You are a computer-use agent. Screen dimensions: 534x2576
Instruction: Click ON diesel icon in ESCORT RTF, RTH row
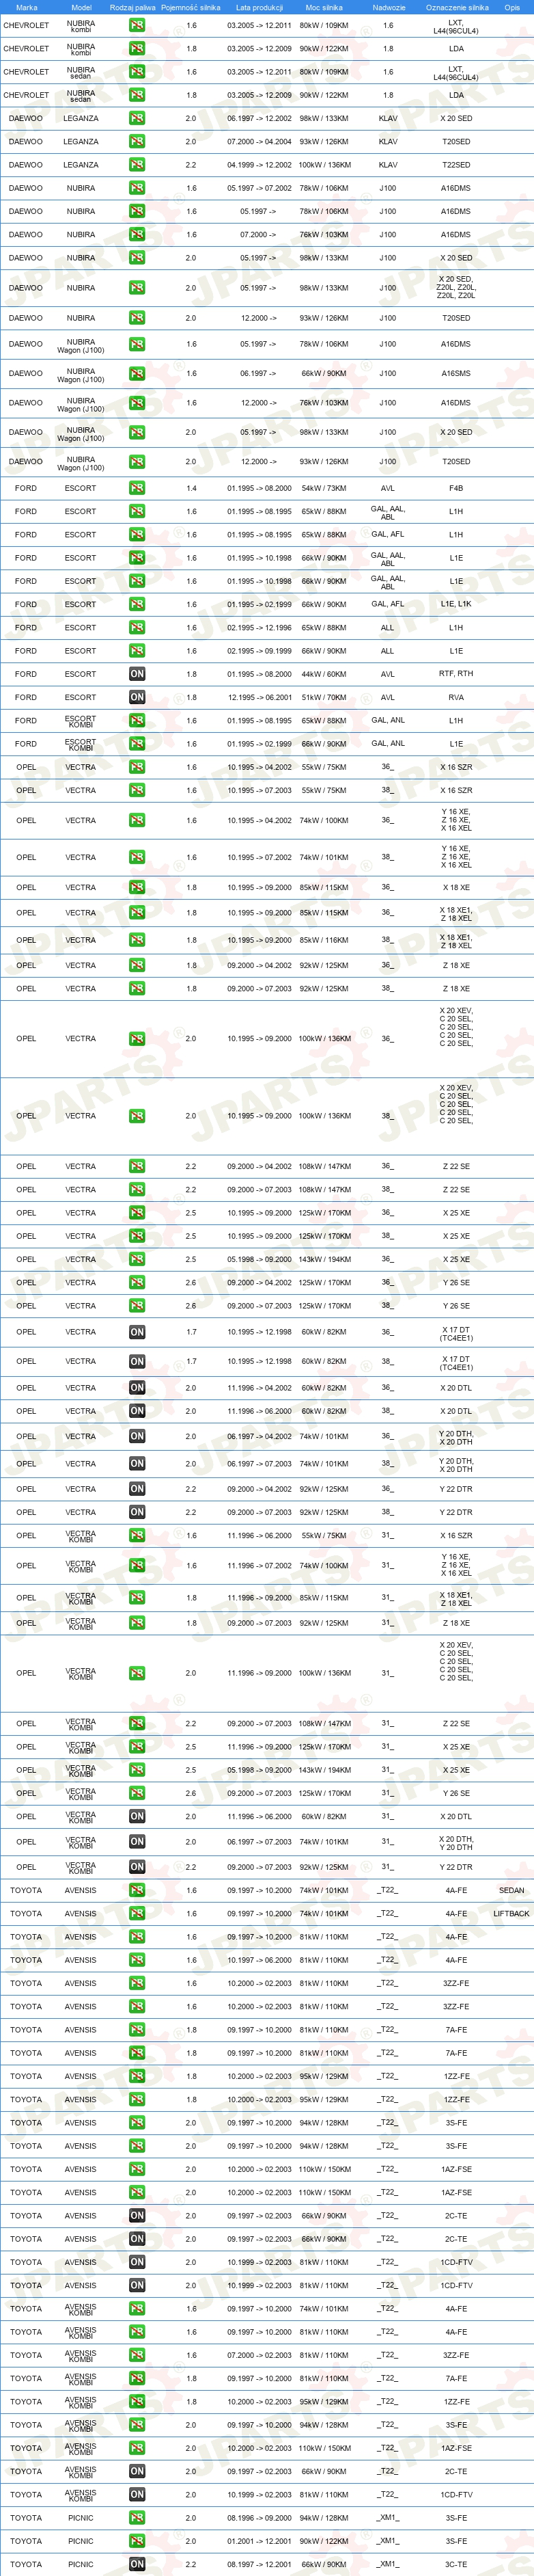click(x=137, y=674)
